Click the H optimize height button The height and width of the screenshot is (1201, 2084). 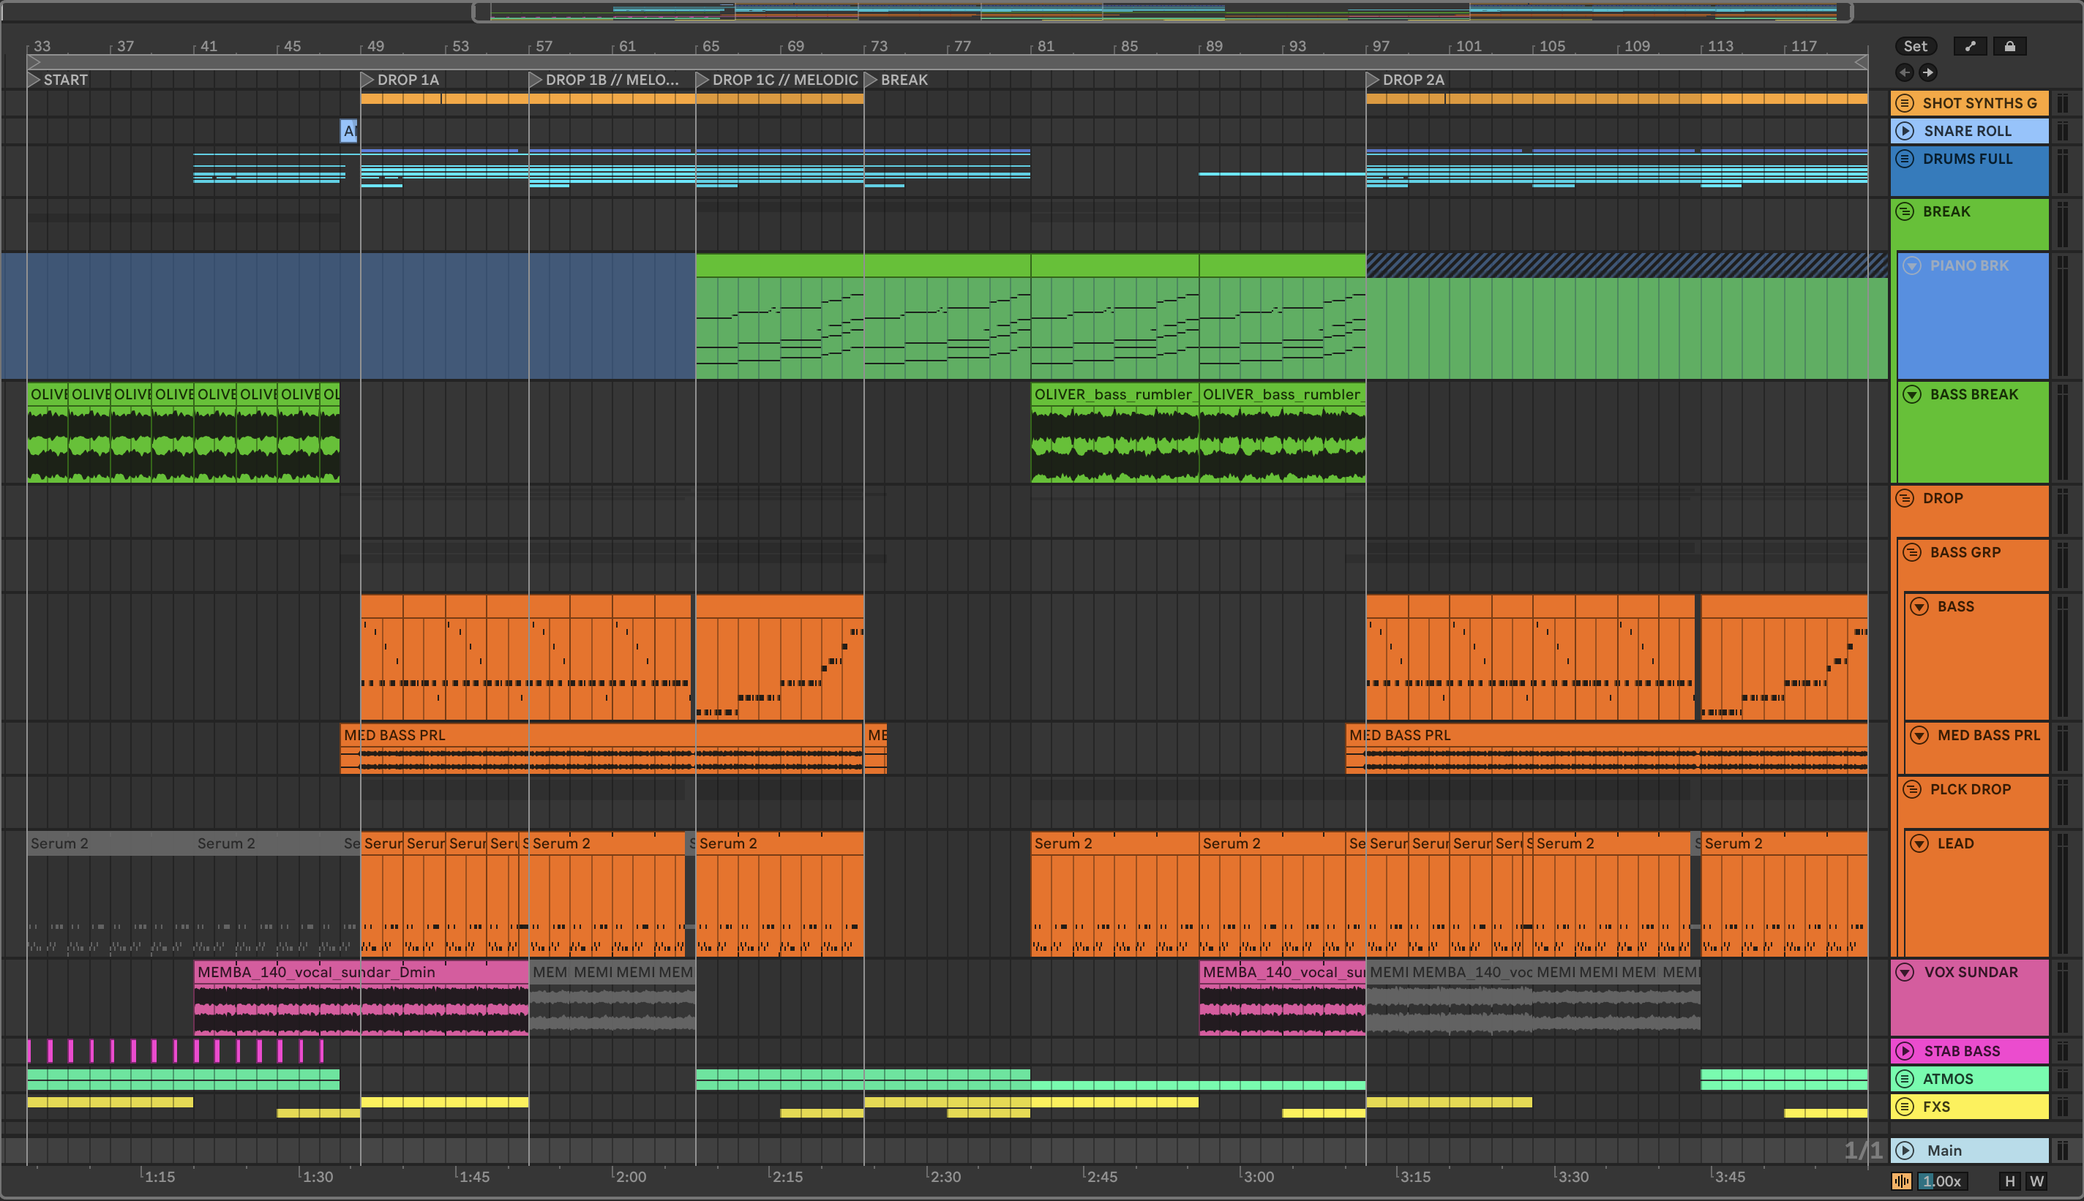pos(2010,1181)
